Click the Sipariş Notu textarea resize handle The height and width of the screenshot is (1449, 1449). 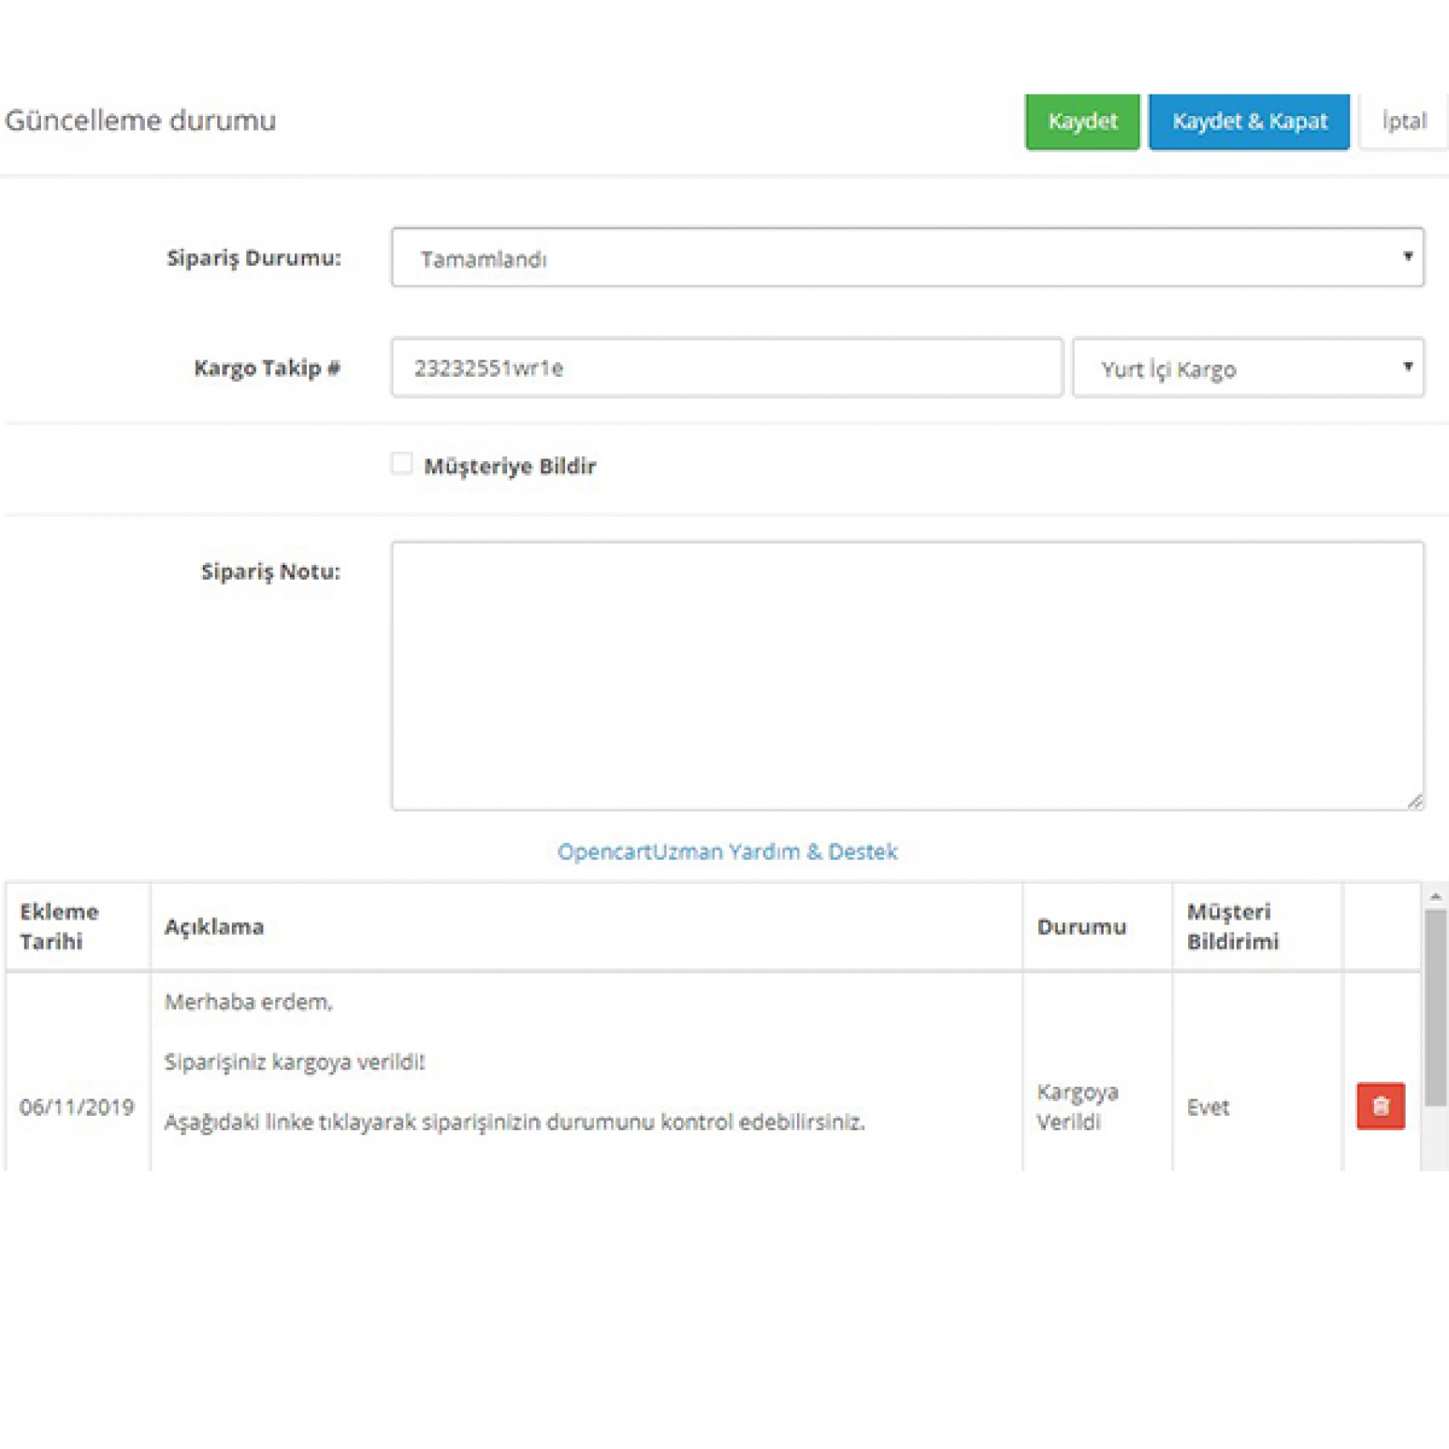point(1415,800)
